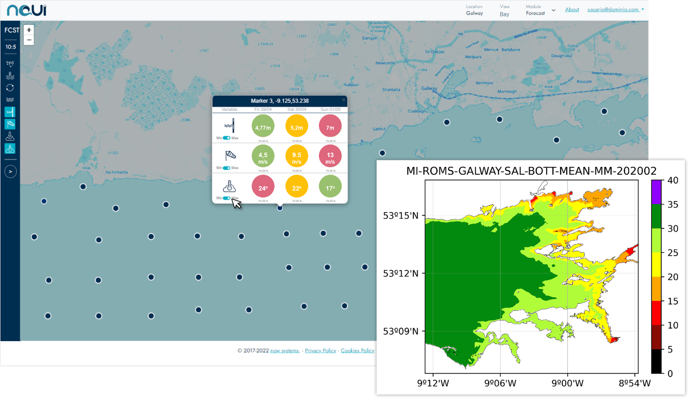Expand the sidebar with the arrow button
This screenshot has height=401, width=693.
(x=11, y=172)
